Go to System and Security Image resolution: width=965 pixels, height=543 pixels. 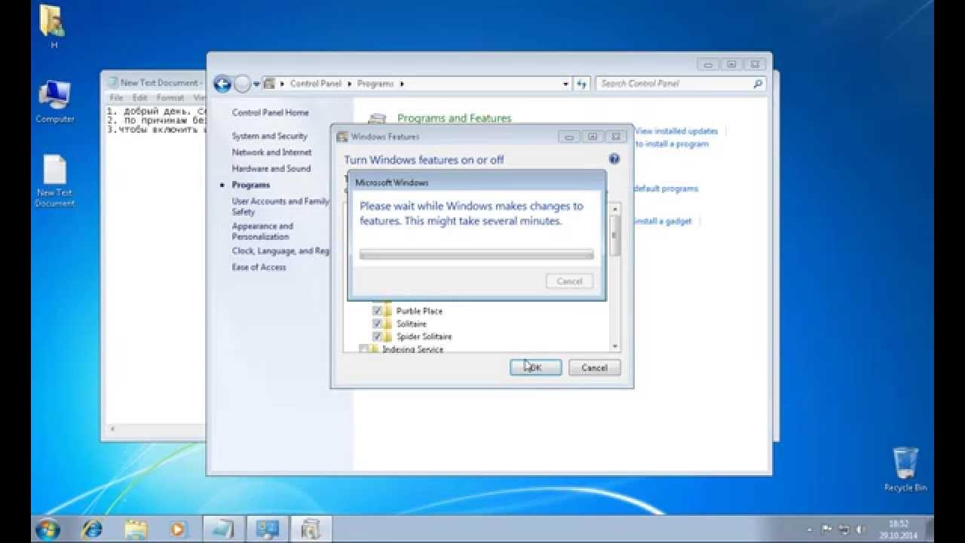tap(269, 136)
